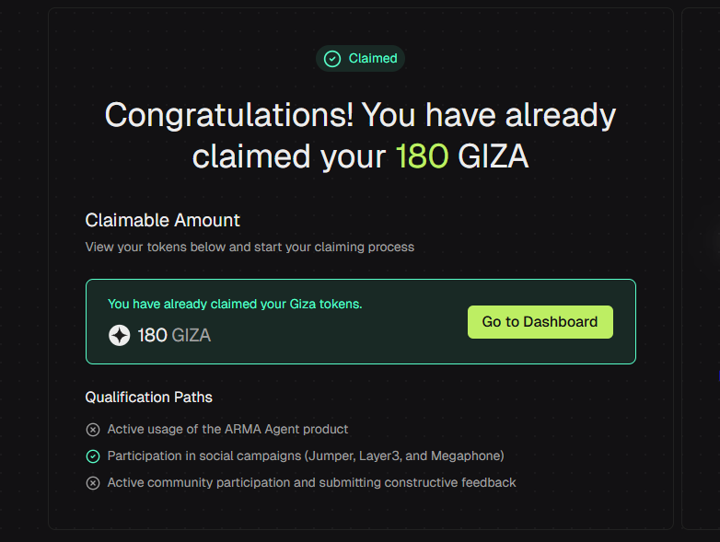This screenshot has height=542, width=720.
Task: Click the word GIZA in the headline
Action: [493, 156]
